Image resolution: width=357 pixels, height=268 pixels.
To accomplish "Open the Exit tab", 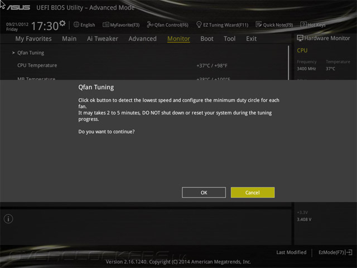I will tap(251, 39).
